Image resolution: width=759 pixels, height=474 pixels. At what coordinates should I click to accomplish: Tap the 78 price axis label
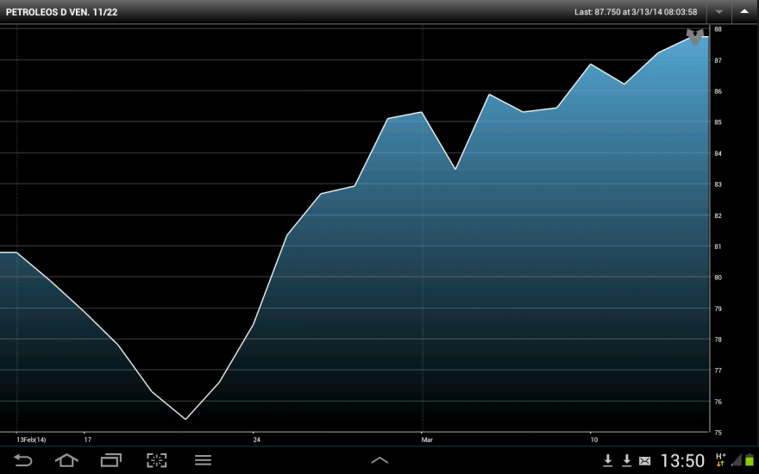[x=718, y=340]
